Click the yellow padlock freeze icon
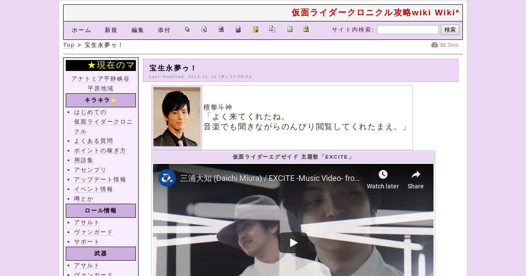The width and height of the screenshot is (526, 276). click(255, 29)
